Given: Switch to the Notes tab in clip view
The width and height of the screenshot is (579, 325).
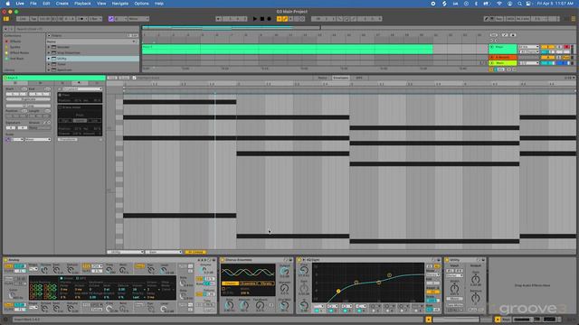Looking at the screenshot, I should click(322, 78).
